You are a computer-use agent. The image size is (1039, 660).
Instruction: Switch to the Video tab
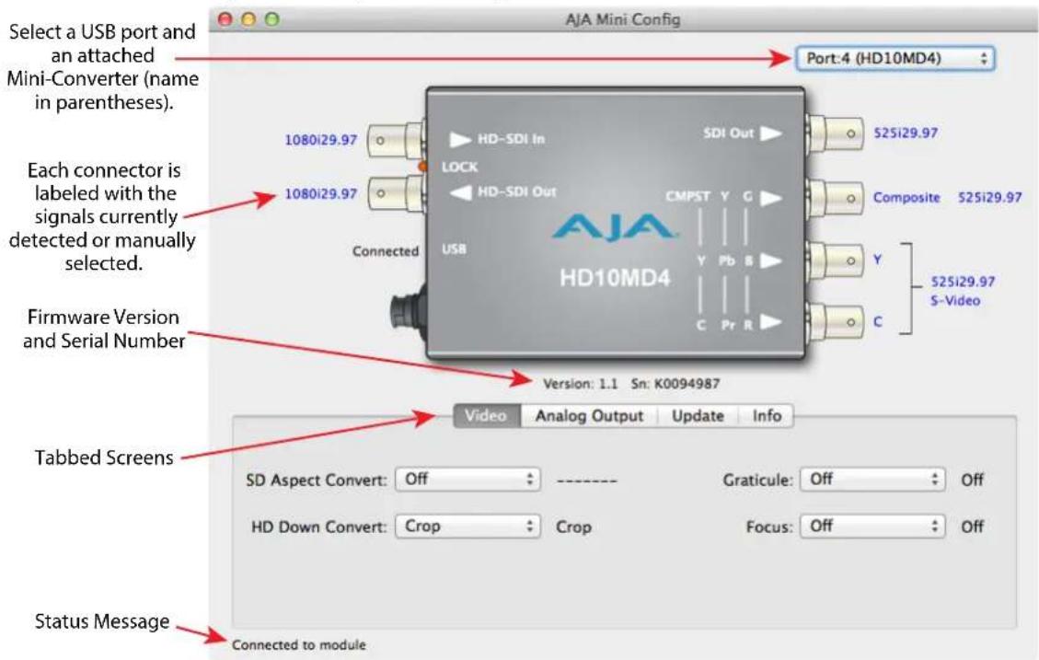[487, 416]
